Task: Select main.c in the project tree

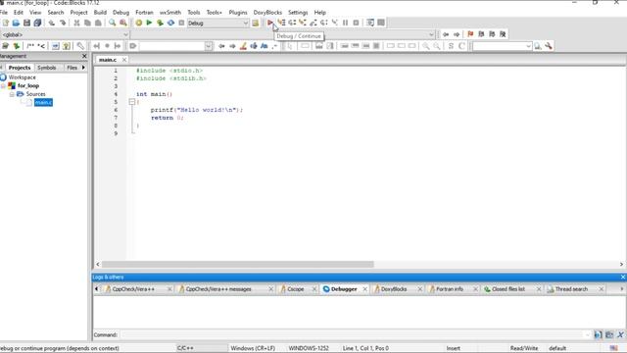Action: coord(43,102)
